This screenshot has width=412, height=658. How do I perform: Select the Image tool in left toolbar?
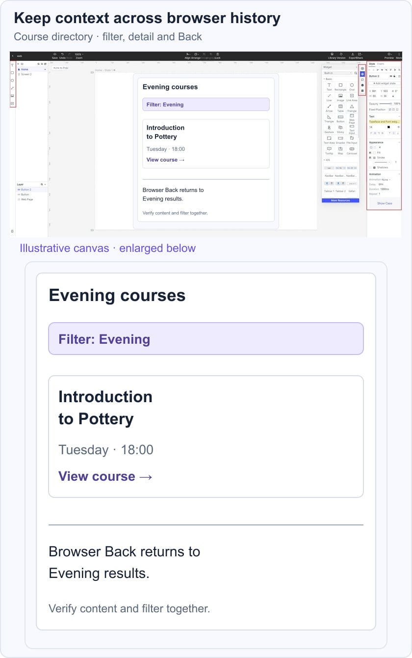click(x=12, y=96)
